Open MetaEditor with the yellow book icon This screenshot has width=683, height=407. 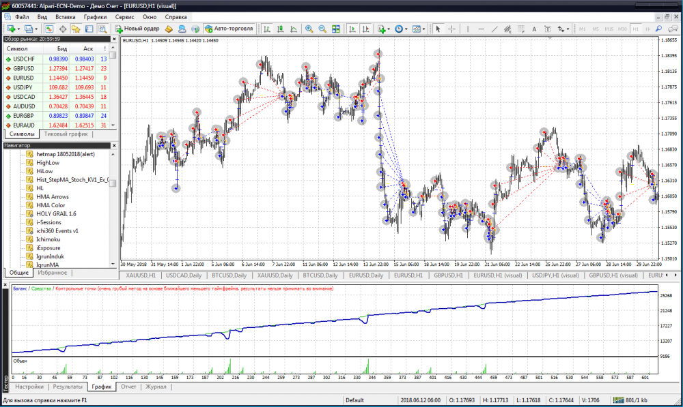click(169, 29)
